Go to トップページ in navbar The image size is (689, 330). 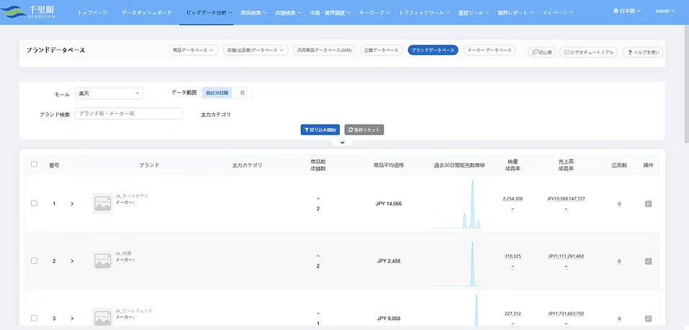(x=92, y=13)
